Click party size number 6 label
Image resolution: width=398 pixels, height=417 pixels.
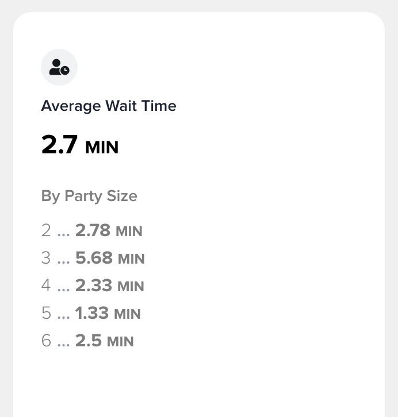click(x=46, y=341)
